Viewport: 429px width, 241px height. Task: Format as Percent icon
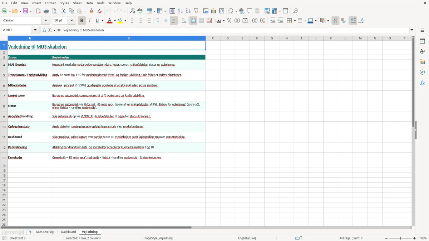230,21
